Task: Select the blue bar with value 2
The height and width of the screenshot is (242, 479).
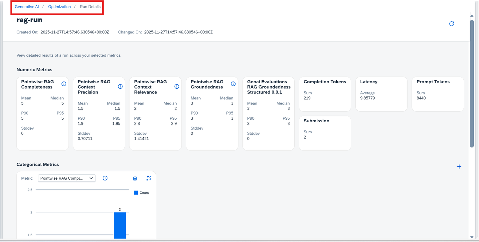Action: coord(120,225)
